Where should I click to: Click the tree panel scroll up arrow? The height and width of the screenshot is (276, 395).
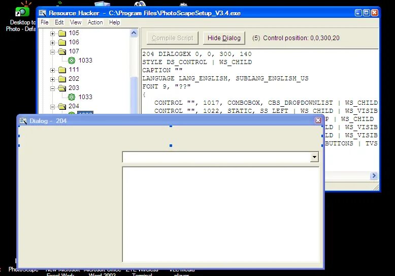coord(134,33)
